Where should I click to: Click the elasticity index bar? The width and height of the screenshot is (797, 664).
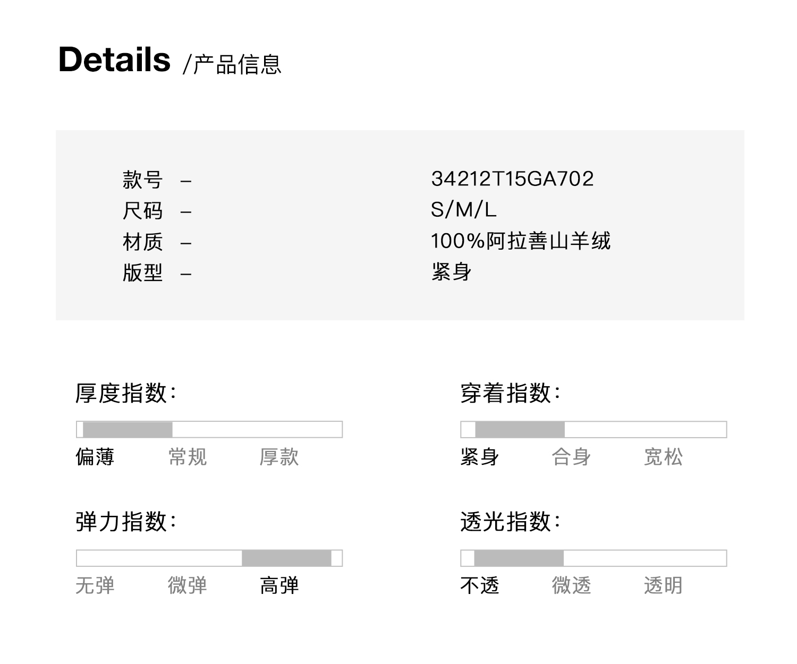(209, 558)
